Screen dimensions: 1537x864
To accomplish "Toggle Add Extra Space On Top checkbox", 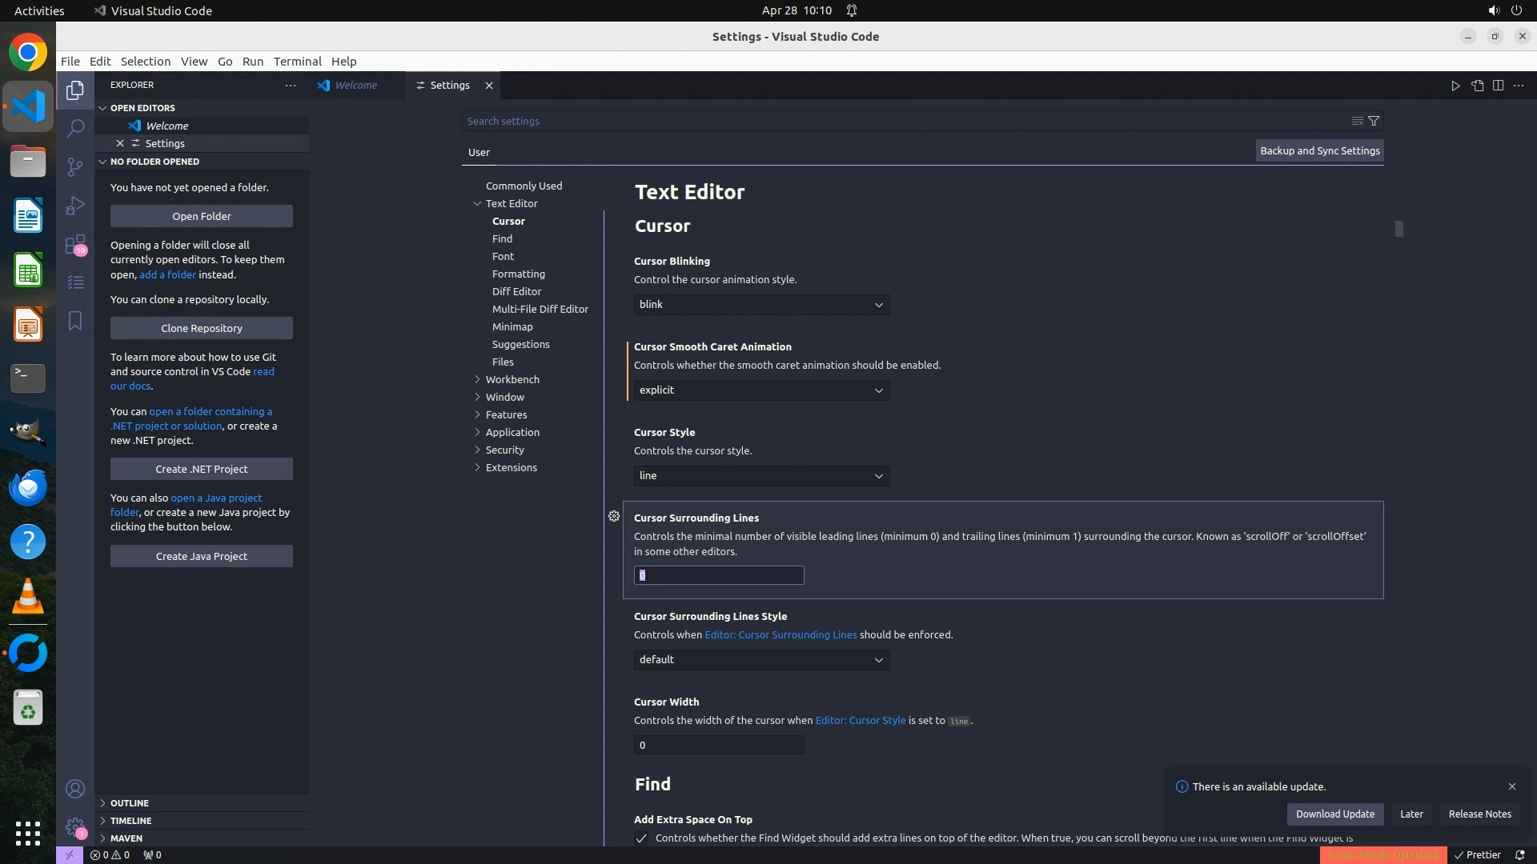I will [x=641, y=838].
